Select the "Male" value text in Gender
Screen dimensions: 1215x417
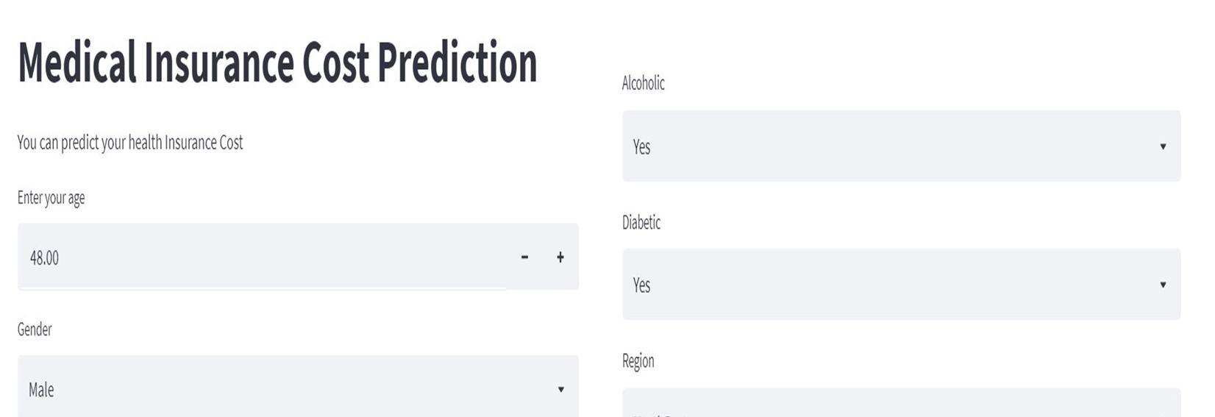(x=41, y=390)
